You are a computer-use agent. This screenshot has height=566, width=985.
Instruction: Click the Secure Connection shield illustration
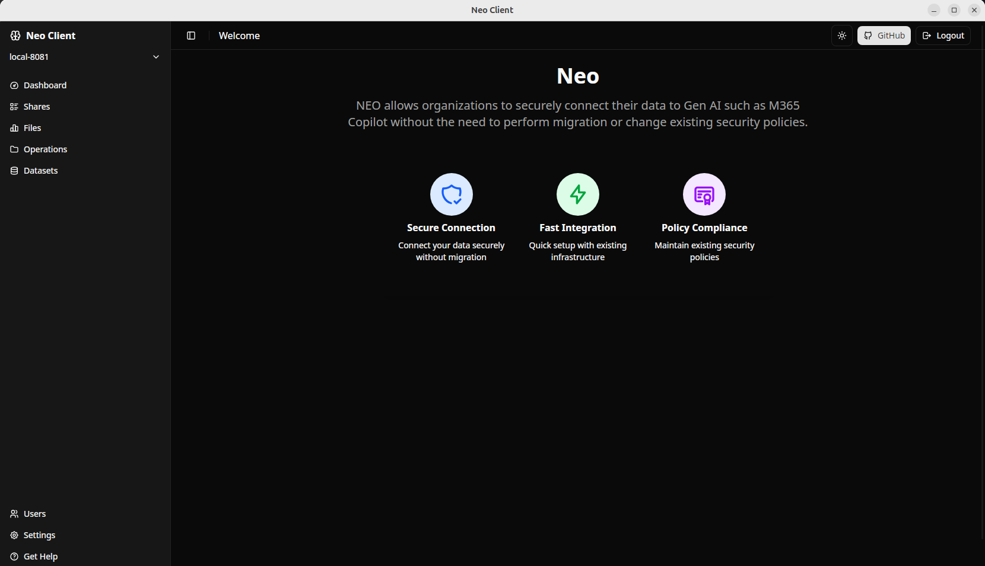451,194
